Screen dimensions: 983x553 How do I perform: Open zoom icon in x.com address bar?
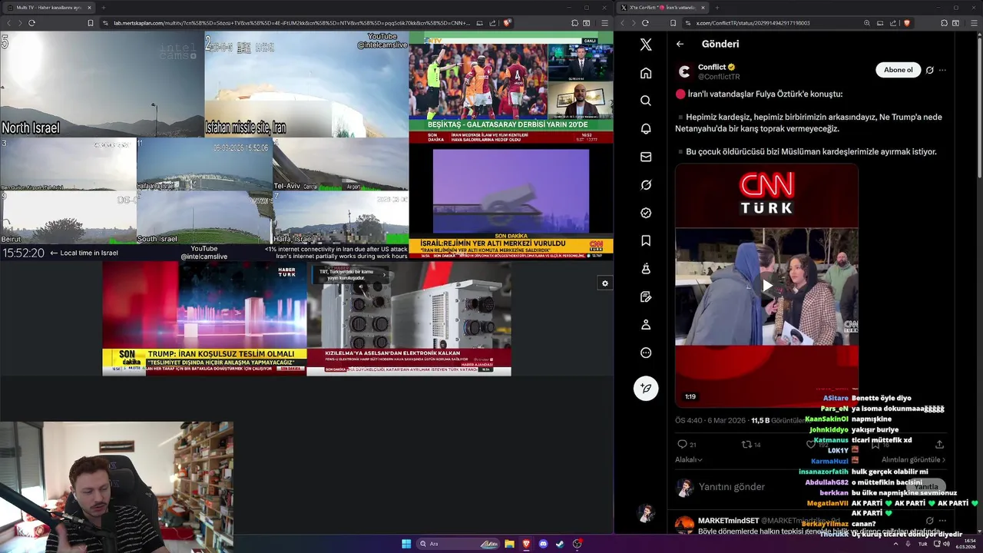coord(867,23)
